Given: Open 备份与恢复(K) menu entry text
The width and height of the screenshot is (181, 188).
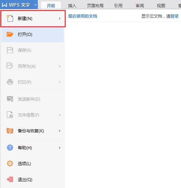Looking at the screenshot, I should [31, 131].
